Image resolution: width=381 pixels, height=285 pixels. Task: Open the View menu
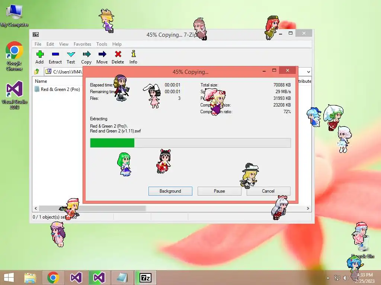point(64,44)
